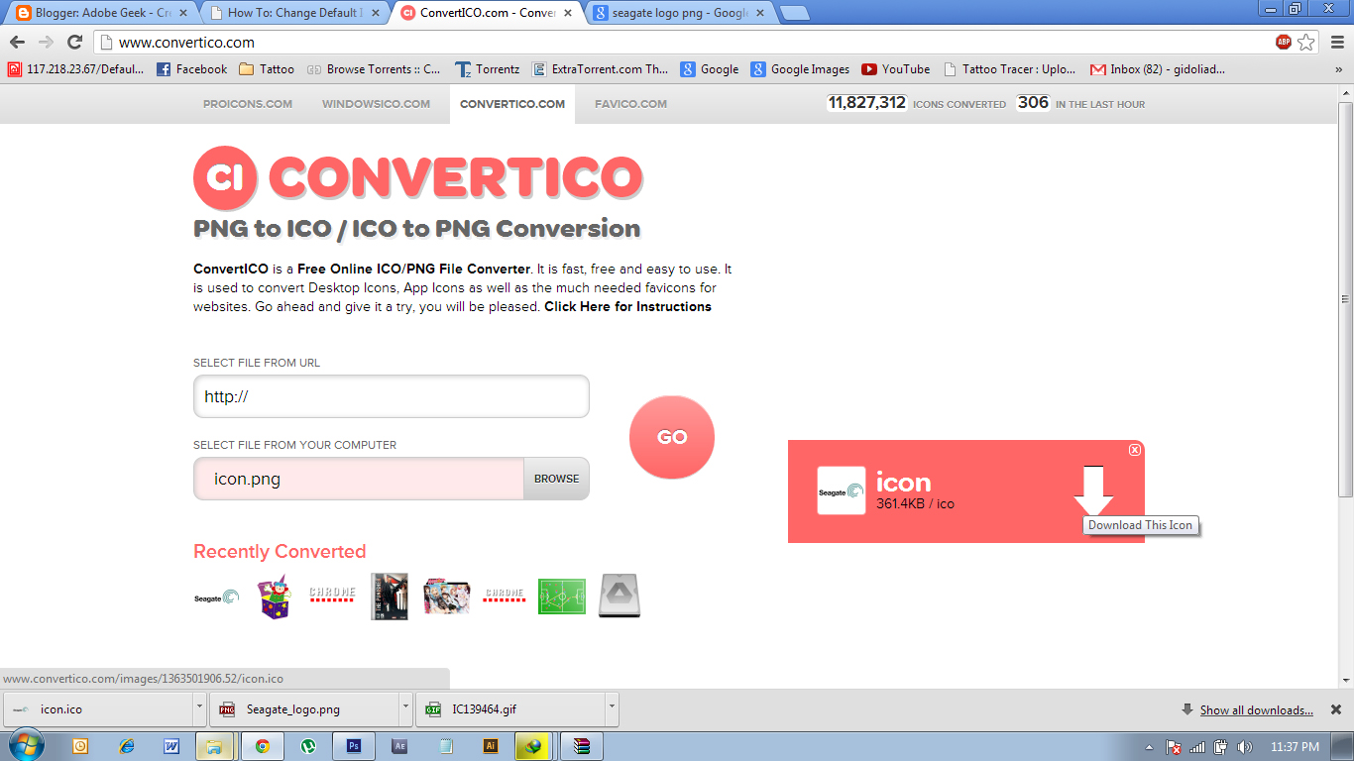Open Microsoft Word from the taskbar

[171, 746]
